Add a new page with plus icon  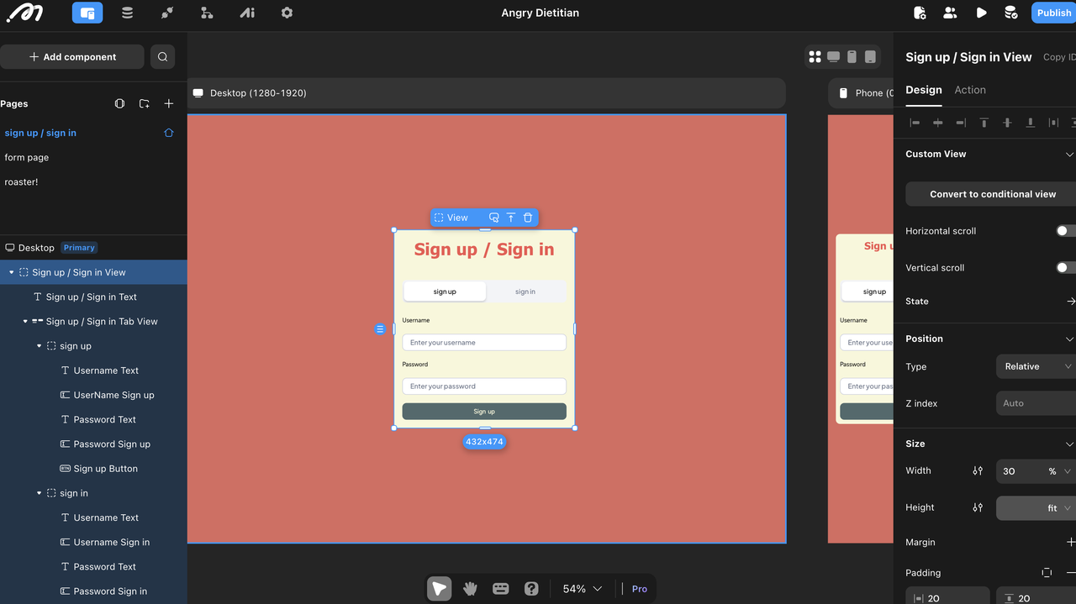(x=169, y=104)
